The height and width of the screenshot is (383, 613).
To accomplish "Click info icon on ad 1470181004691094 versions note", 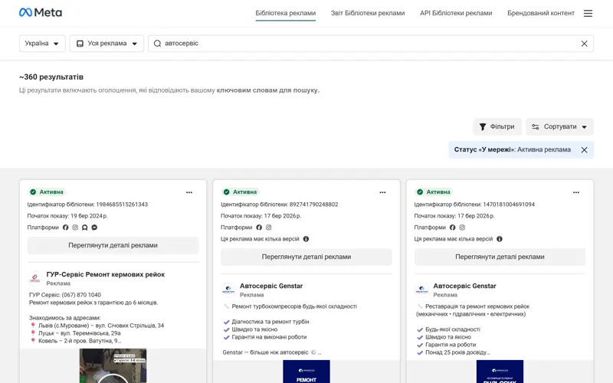I will click(500, 239).
